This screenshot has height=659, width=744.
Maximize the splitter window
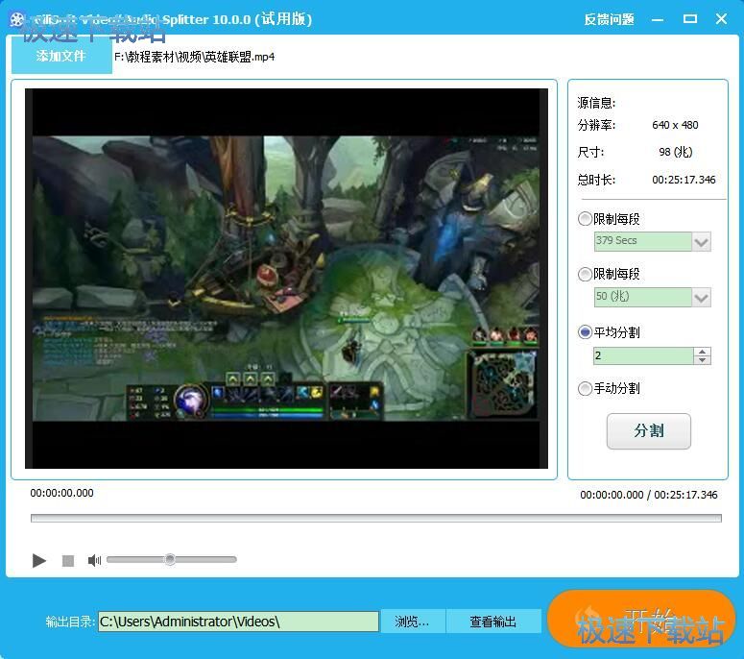[x=689, y=19]
